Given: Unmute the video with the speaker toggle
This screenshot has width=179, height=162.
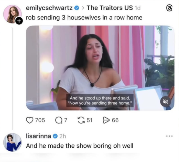Looking at the screenshot, I should coord(166,101).
